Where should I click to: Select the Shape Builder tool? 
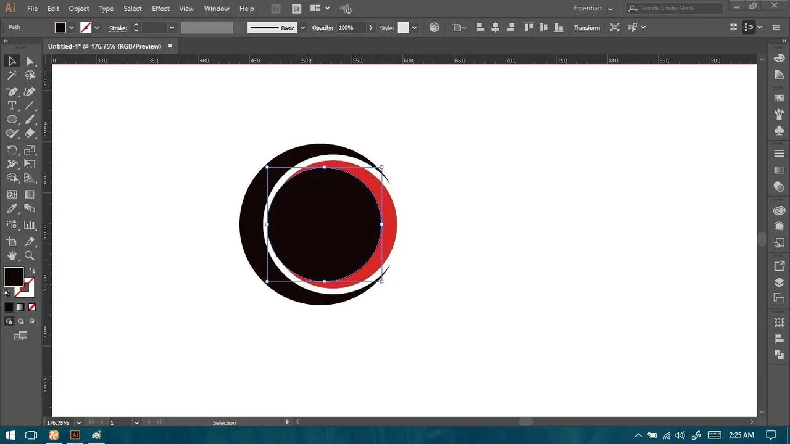point(12,178)
